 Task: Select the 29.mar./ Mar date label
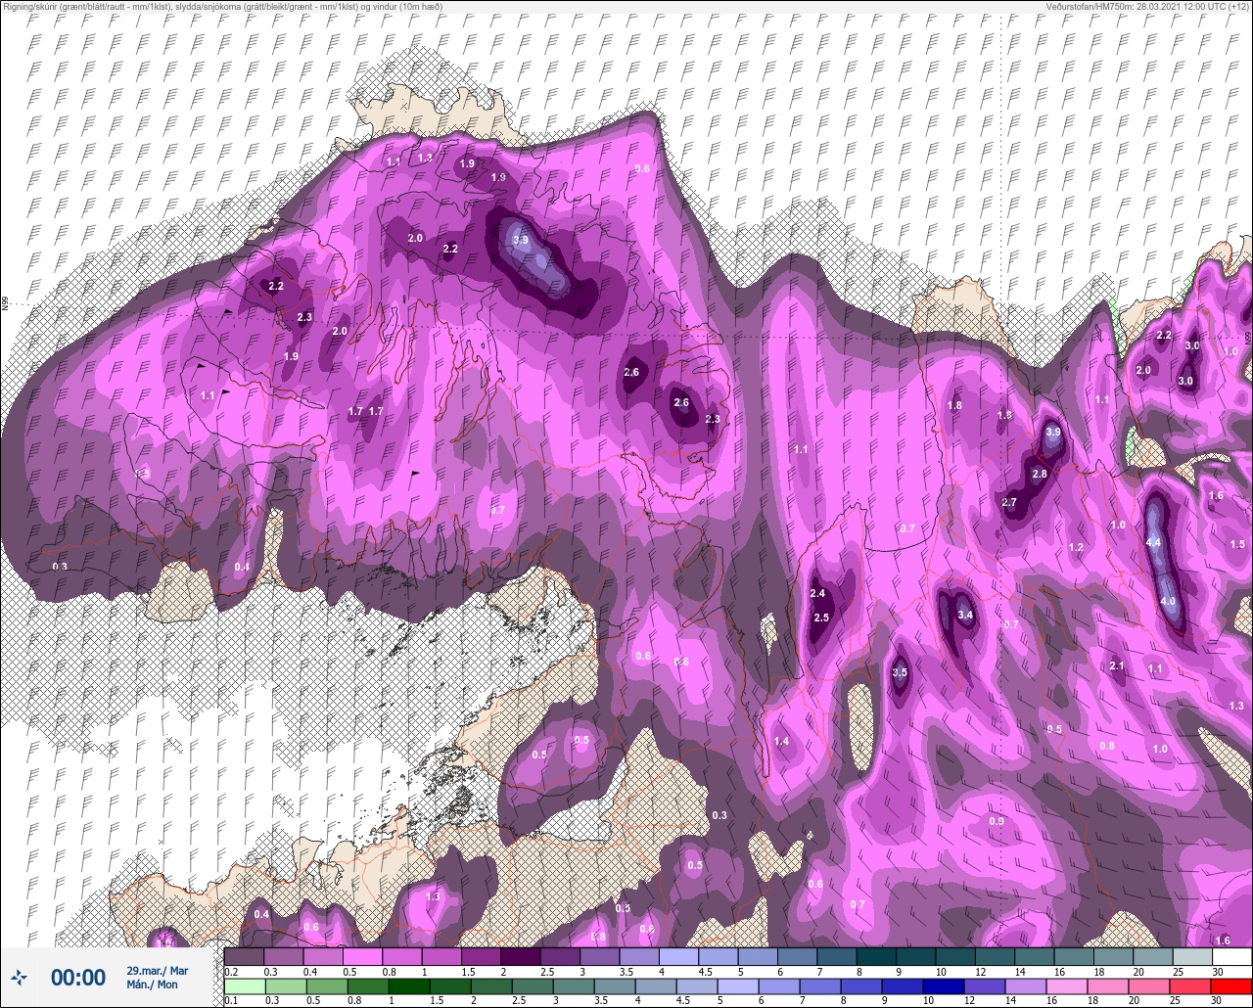pyautogui.click(x=157, y=971)
